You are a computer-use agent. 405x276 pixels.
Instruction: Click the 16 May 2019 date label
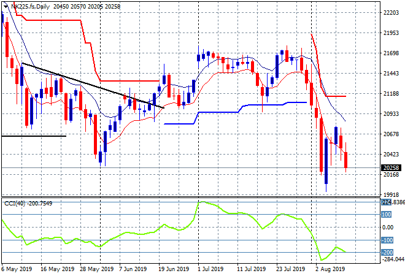coord(57,269)
